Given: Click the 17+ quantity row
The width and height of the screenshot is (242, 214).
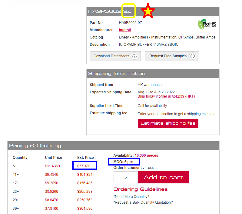Looking at the screenshot, I should point(16,183).
